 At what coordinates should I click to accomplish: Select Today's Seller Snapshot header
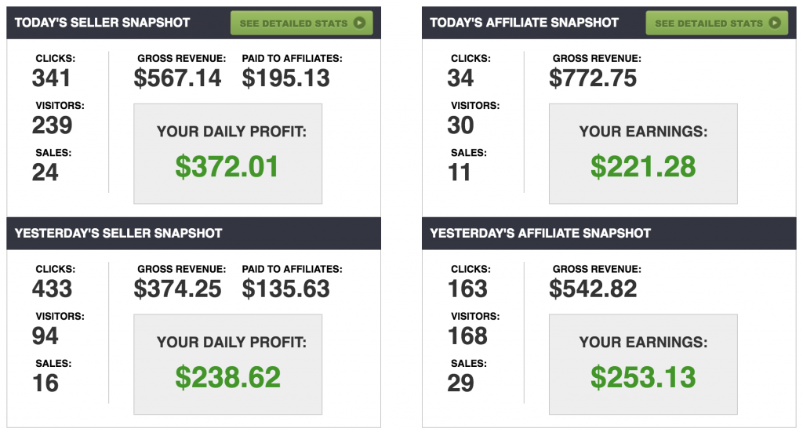[102, 23]
